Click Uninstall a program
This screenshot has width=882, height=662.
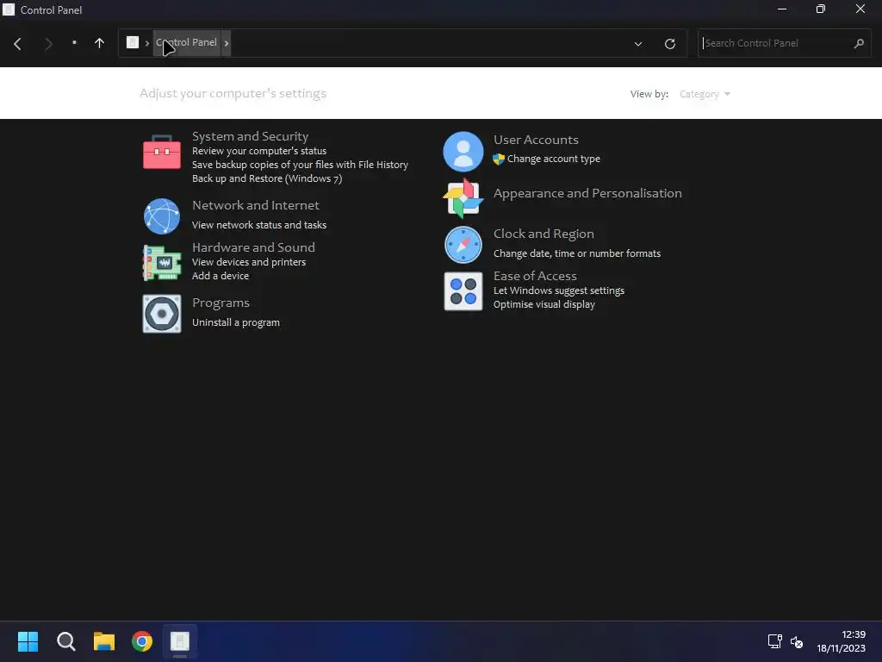[236, 322]
